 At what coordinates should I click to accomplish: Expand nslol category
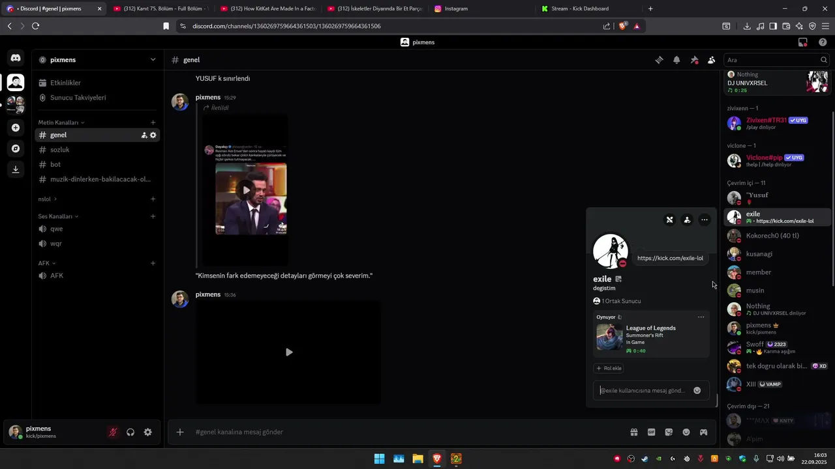48,199
